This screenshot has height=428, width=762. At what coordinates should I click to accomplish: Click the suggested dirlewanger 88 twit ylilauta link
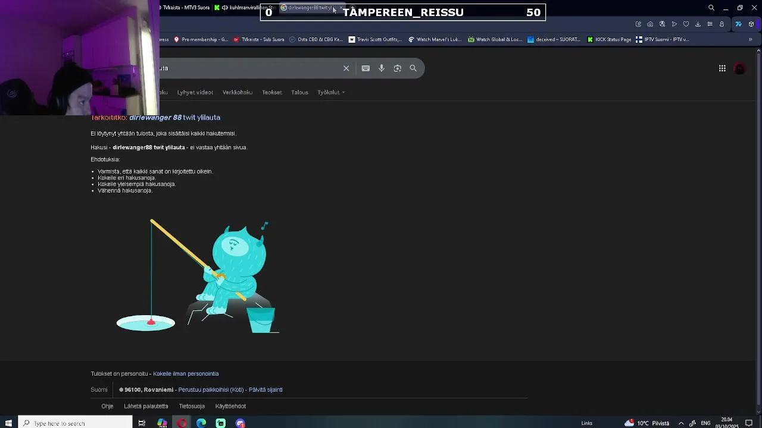(x=174, y=118)
